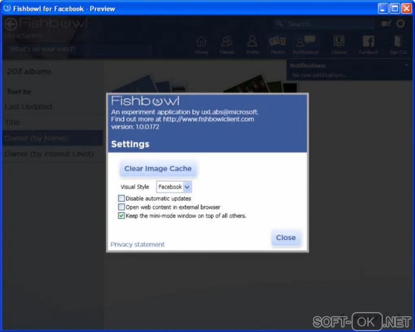Image resolution: width=415 pixels, height=332 pixels.
Task: Sort albums by Owner (by Name)
Action: pos(52,138)
